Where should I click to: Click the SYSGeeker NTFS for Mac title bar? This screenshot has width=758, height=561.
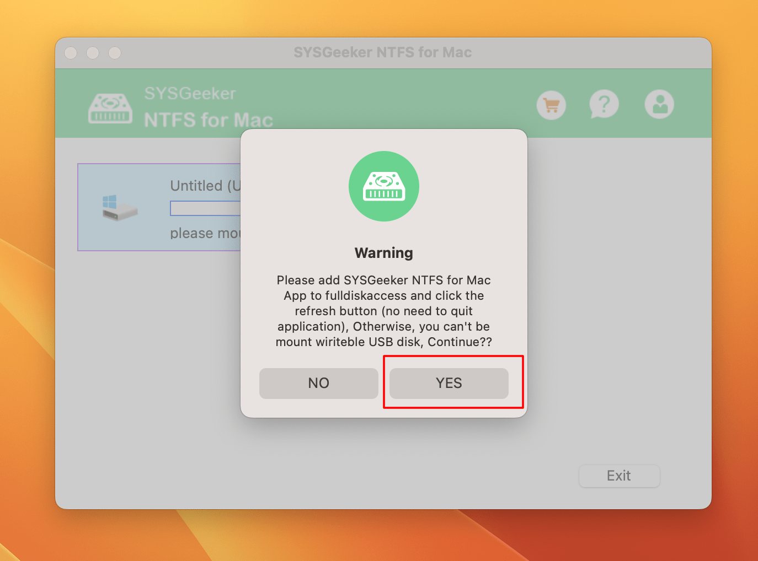(383, 52)
